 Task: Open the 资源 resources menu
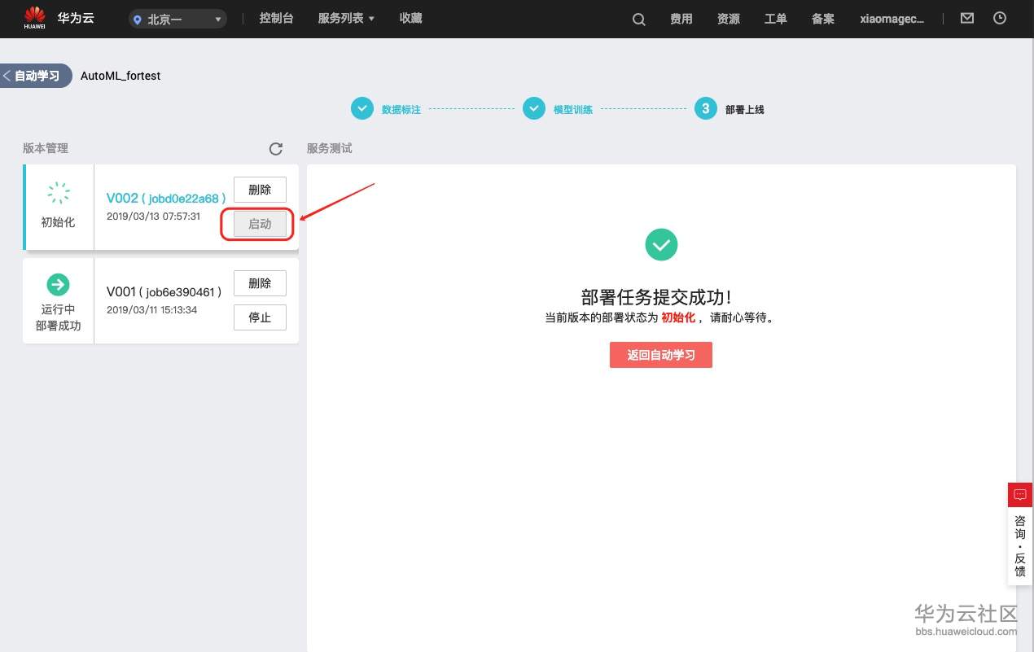pyautogui.click(x=729, y=19)
